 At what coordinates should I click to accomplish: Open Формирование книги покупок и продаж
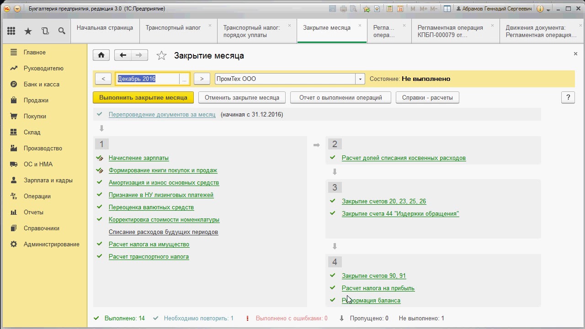163,170
